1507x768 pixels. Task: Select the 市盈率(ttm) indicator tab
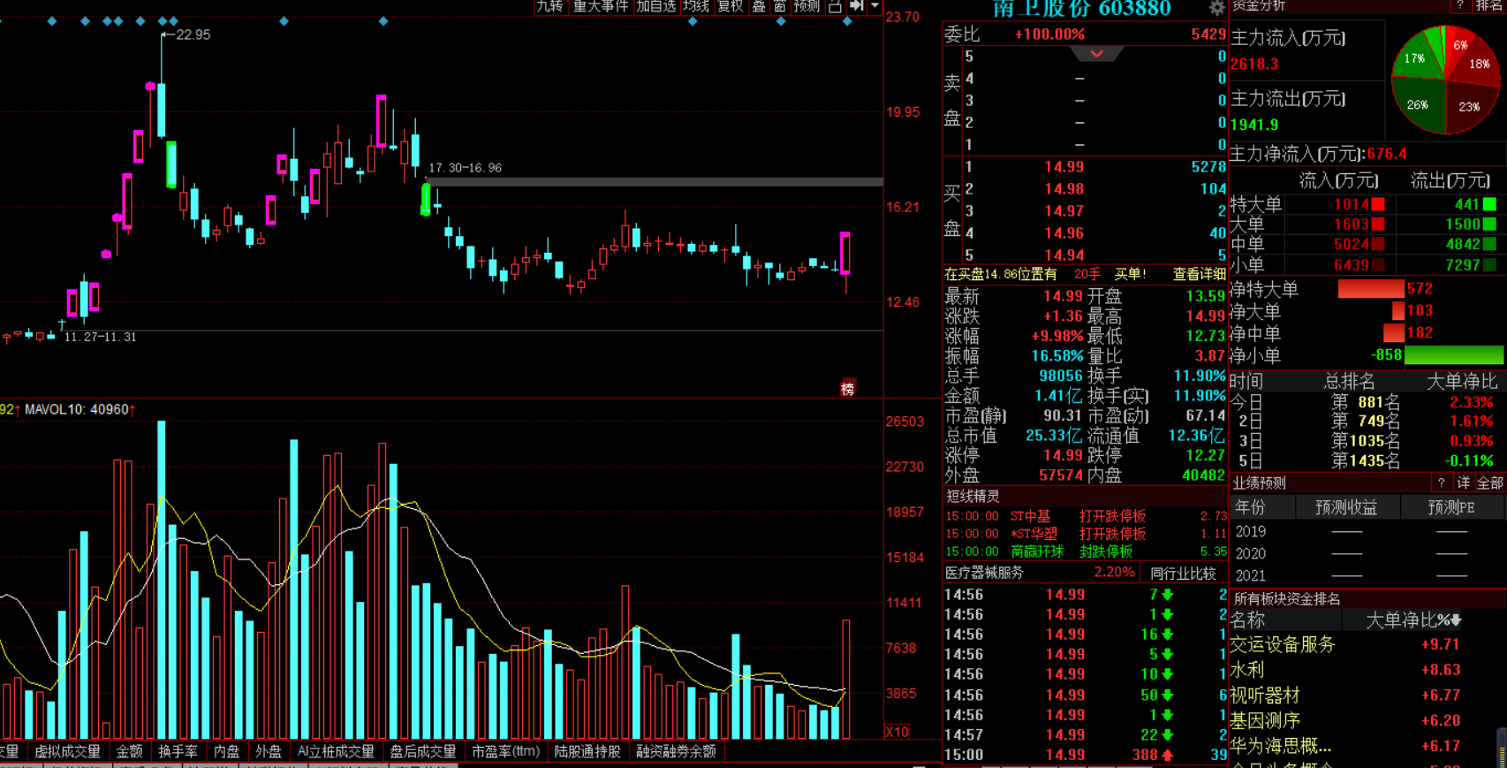[x=504, y=751]
